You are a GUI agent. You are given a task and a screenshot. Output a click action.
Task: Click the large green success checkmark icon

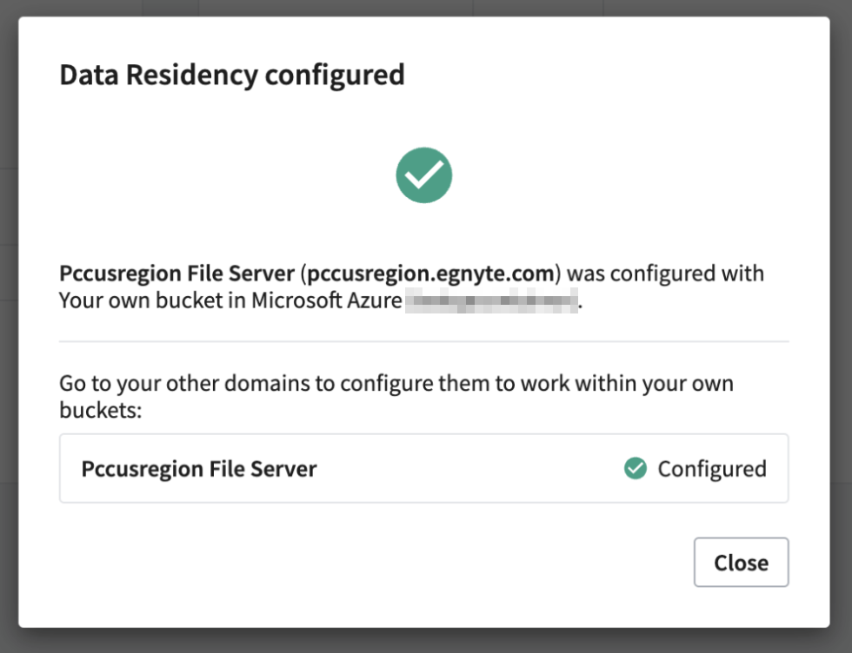[423, 175]
